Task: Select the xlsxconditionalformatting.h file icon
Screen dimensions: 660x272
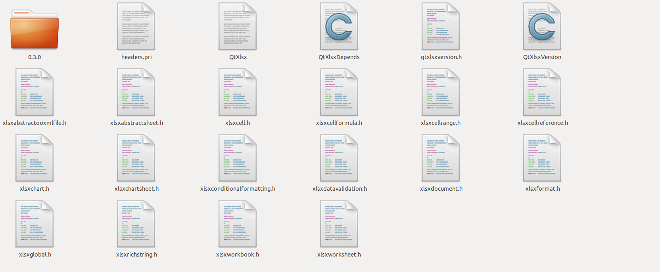Action: [238, 158]
